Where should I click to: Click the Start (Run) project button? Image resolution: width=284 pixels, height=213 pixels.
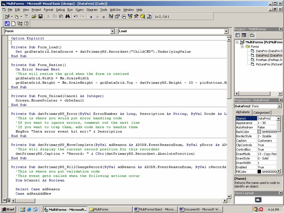91,17
